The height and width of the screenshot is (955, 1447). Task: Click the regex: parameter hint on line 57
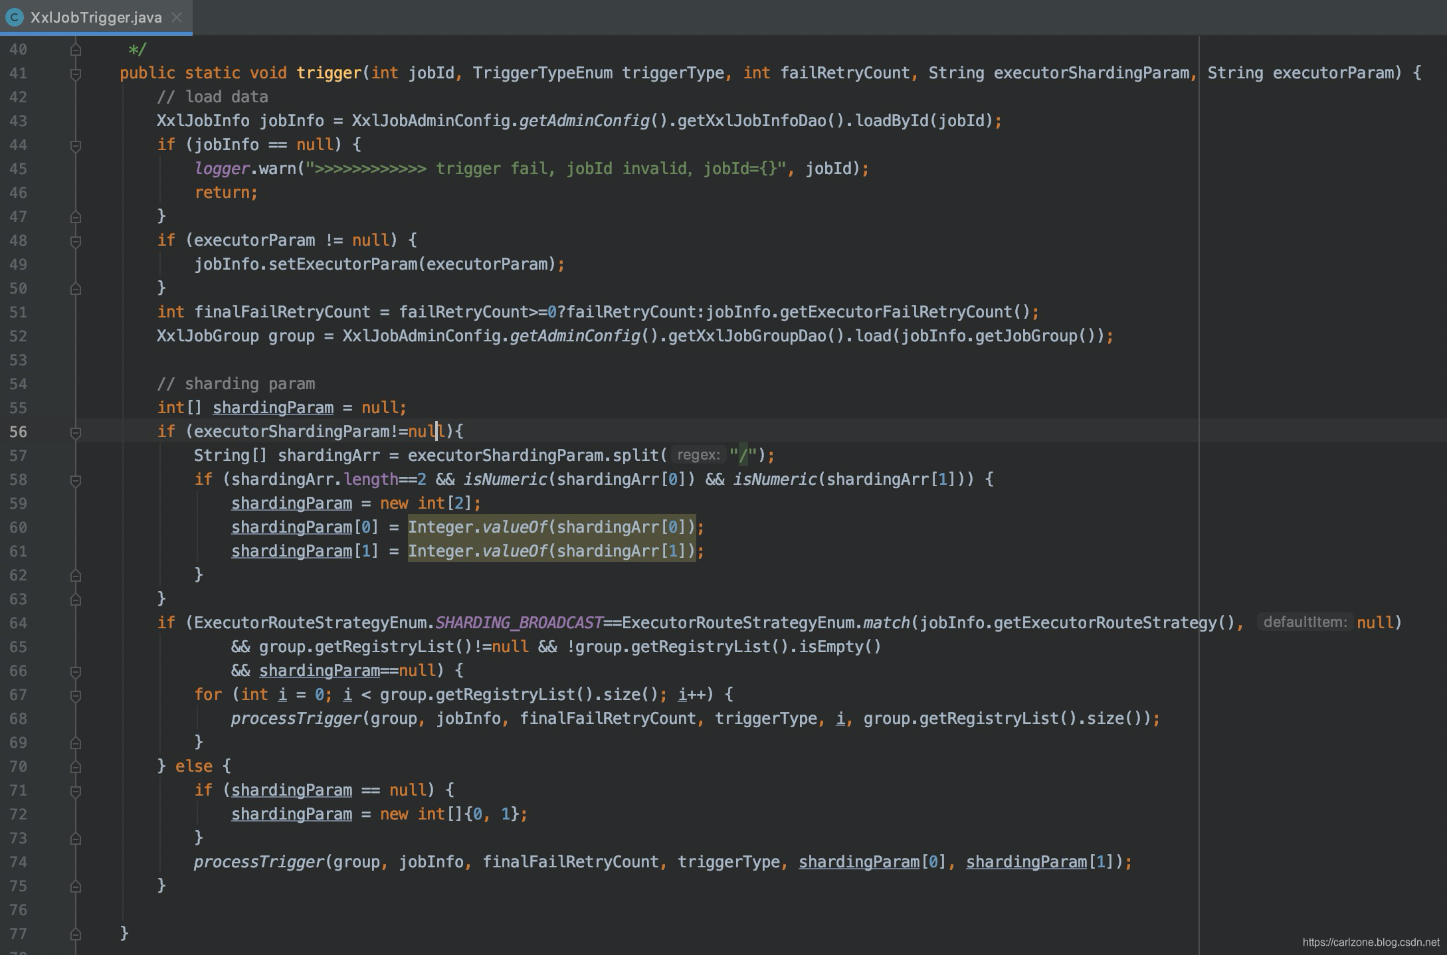698,455
